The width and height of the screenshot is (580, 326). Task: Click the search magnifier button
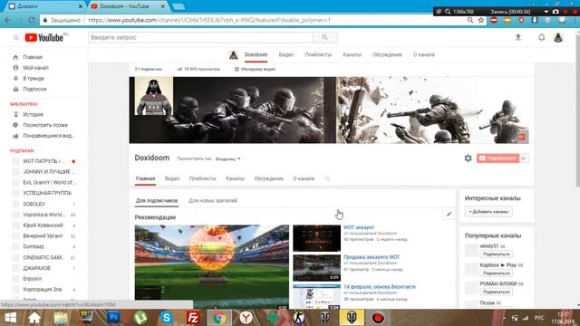pyautogui.click(x=324, y=37)
